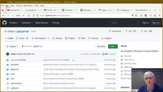This screenshot has width=163, height=92.
Task: Click eliben's avatar in commit row
Action: pyautogui.click(x=8, y=54)
